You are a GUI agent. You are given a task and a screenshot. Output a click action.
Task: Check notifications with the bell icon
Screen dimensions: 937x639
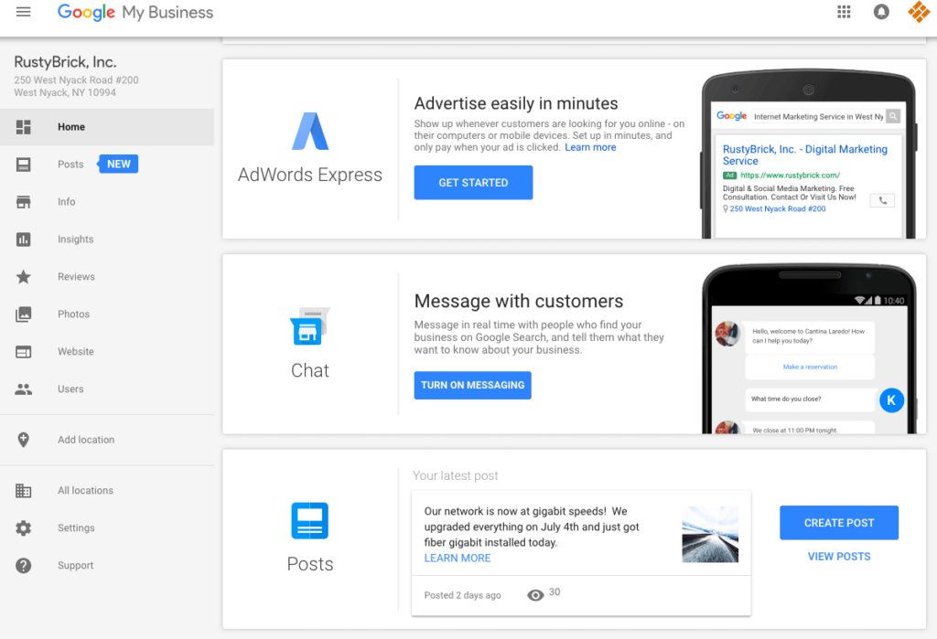coord(879,12)
